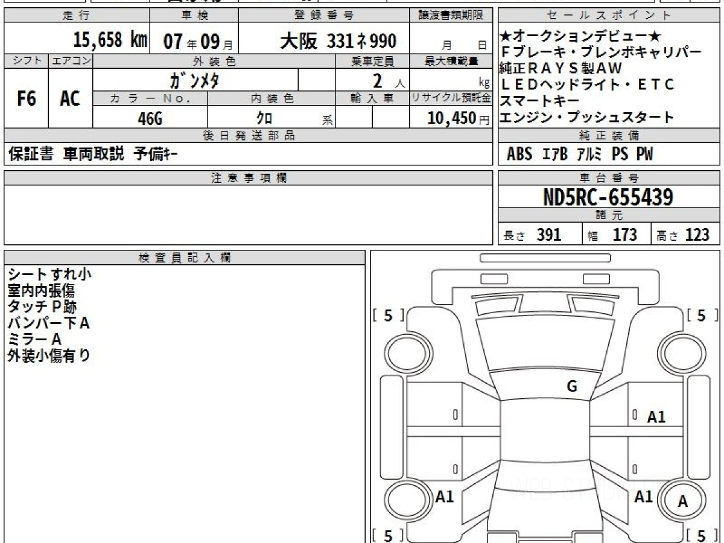Click the 登録番号 header

tap(324, 16)
